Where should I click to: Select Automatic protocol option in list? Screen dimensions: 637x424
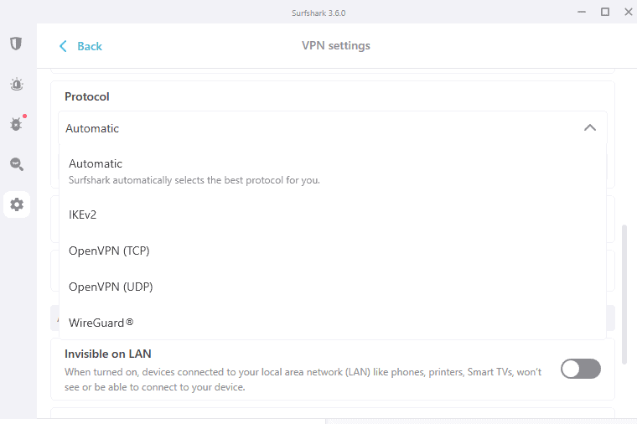point(96,164)
